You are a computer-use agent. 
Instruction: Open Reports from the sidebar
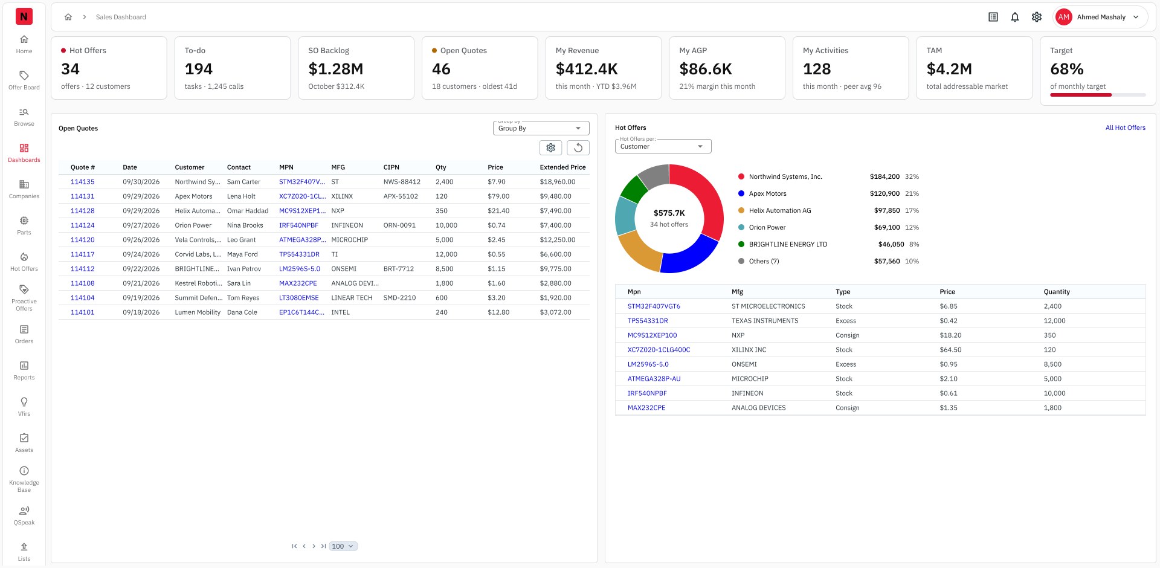click(24, 371)
